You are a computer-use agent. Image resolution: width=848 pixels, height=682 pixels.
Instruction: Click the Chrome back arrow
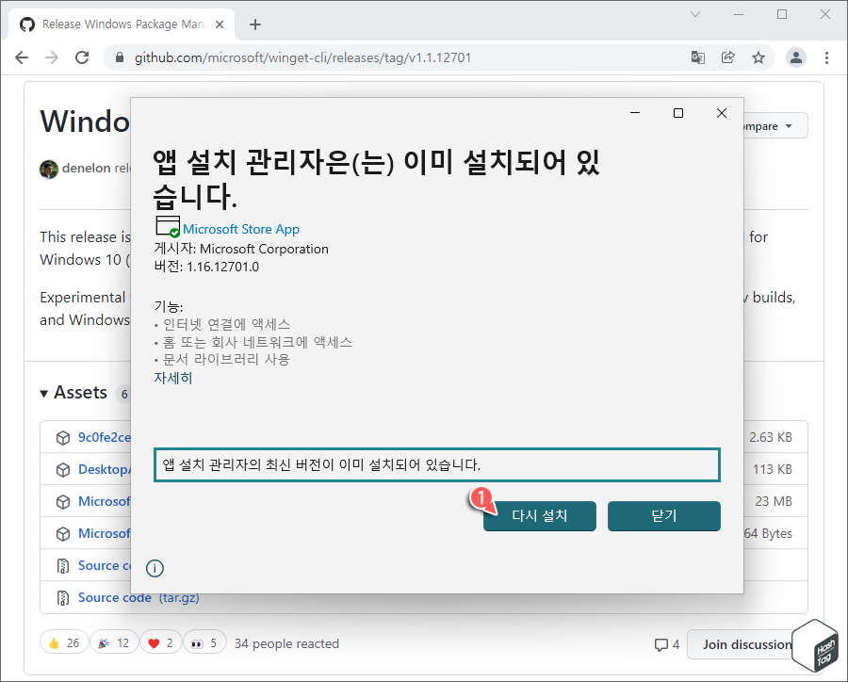(x=22, y=57)
